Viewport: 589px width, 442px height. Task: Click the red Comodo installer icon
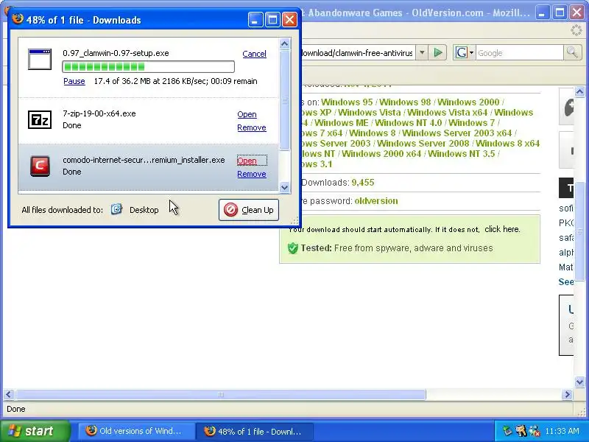40,166
